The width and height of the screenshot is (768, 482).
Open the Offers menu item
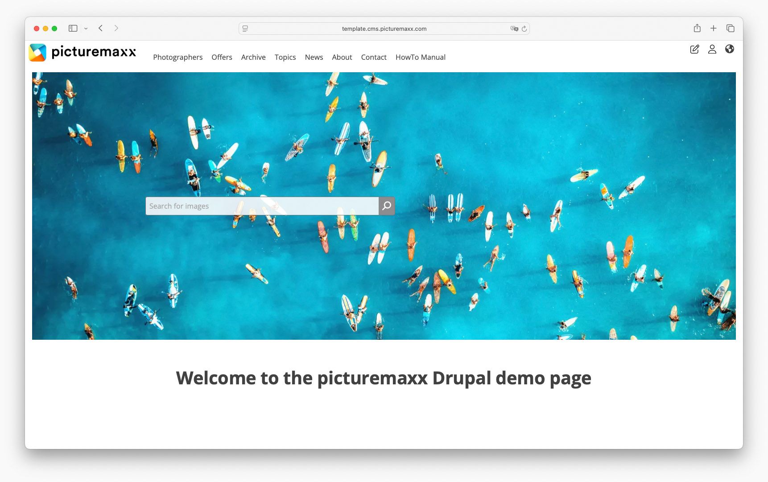222,57
